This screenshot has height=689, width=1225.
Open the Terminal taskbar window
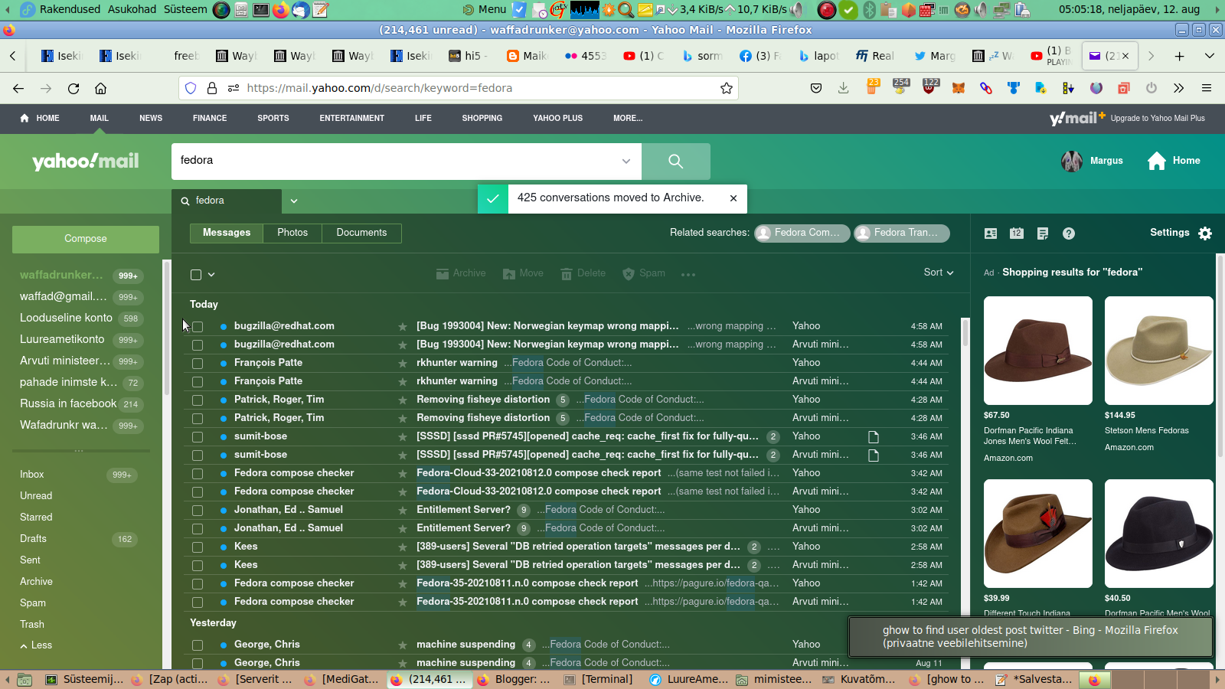(599, 680)
